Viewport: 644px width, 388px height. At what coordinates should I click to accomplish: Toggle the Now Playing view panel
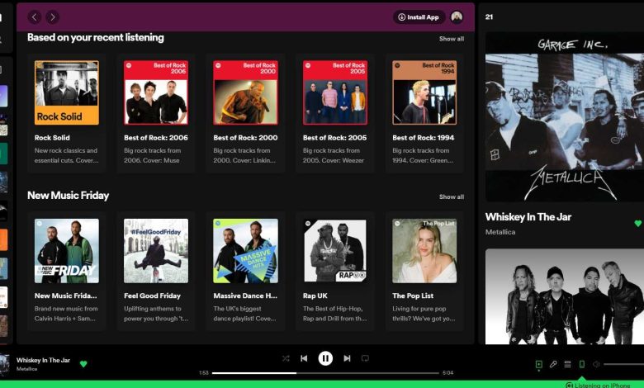(538, 364)
